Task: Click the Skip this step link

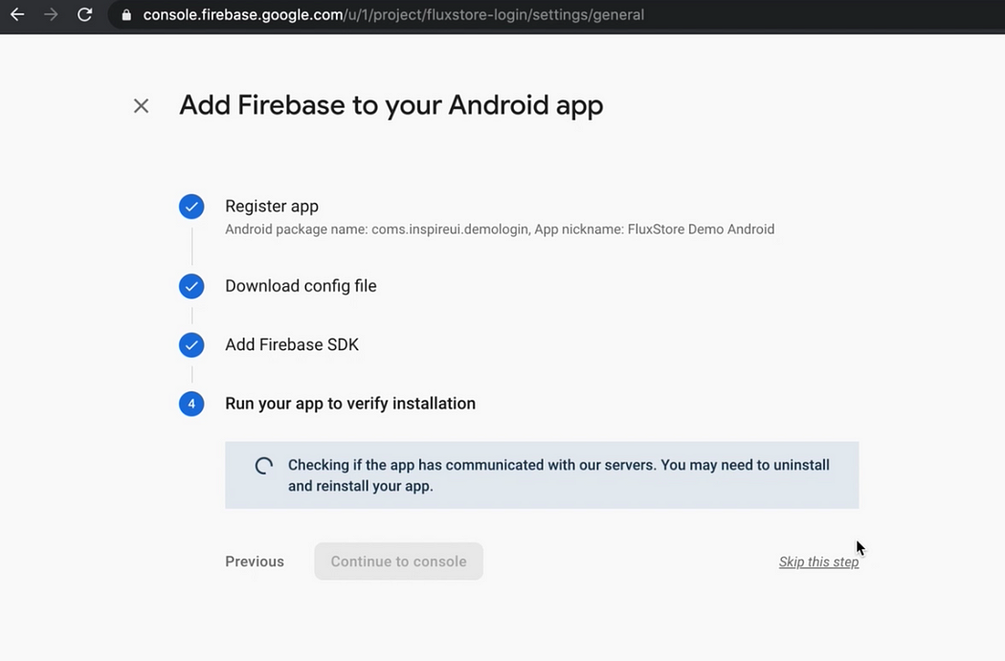Action: (x=818, y=562)
